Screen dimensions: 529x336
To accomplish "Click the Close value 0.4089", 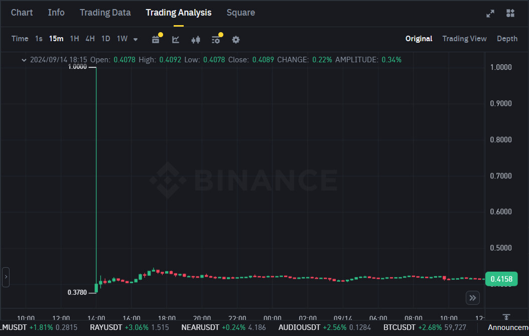I will click(263, 60).
